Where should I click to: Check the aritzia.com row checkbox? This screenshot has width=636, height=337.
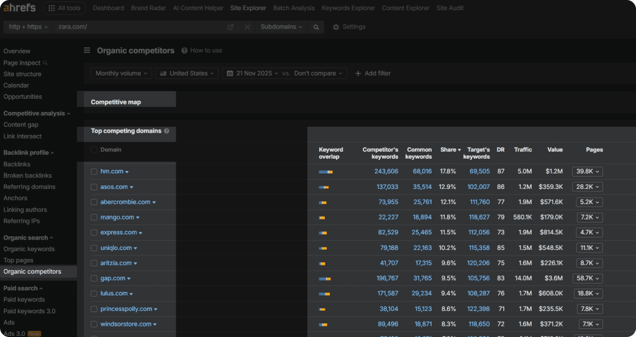tap(94, 263)
